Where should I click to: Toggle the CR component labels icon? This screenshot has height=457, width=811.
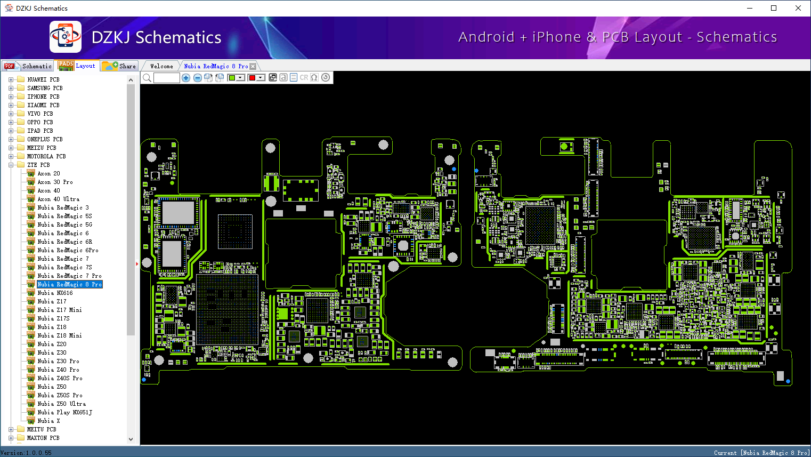(x=304, y=78)
